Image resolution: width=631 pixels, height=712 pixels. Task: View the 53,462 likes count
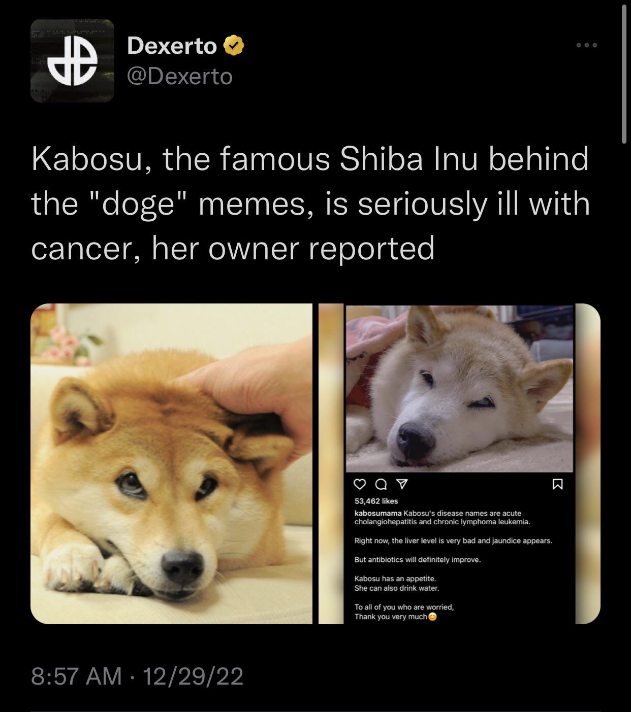376,501
